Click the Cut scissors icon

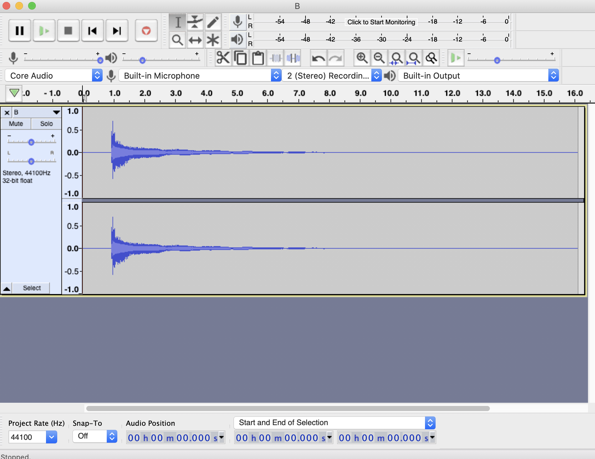pyautogui.click(x=223, y=58)
